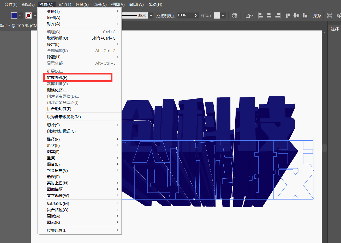Screen dimensions: 341x243
Task: Click the 不透明度 opacity label link
Action: [x=165, y=16]
